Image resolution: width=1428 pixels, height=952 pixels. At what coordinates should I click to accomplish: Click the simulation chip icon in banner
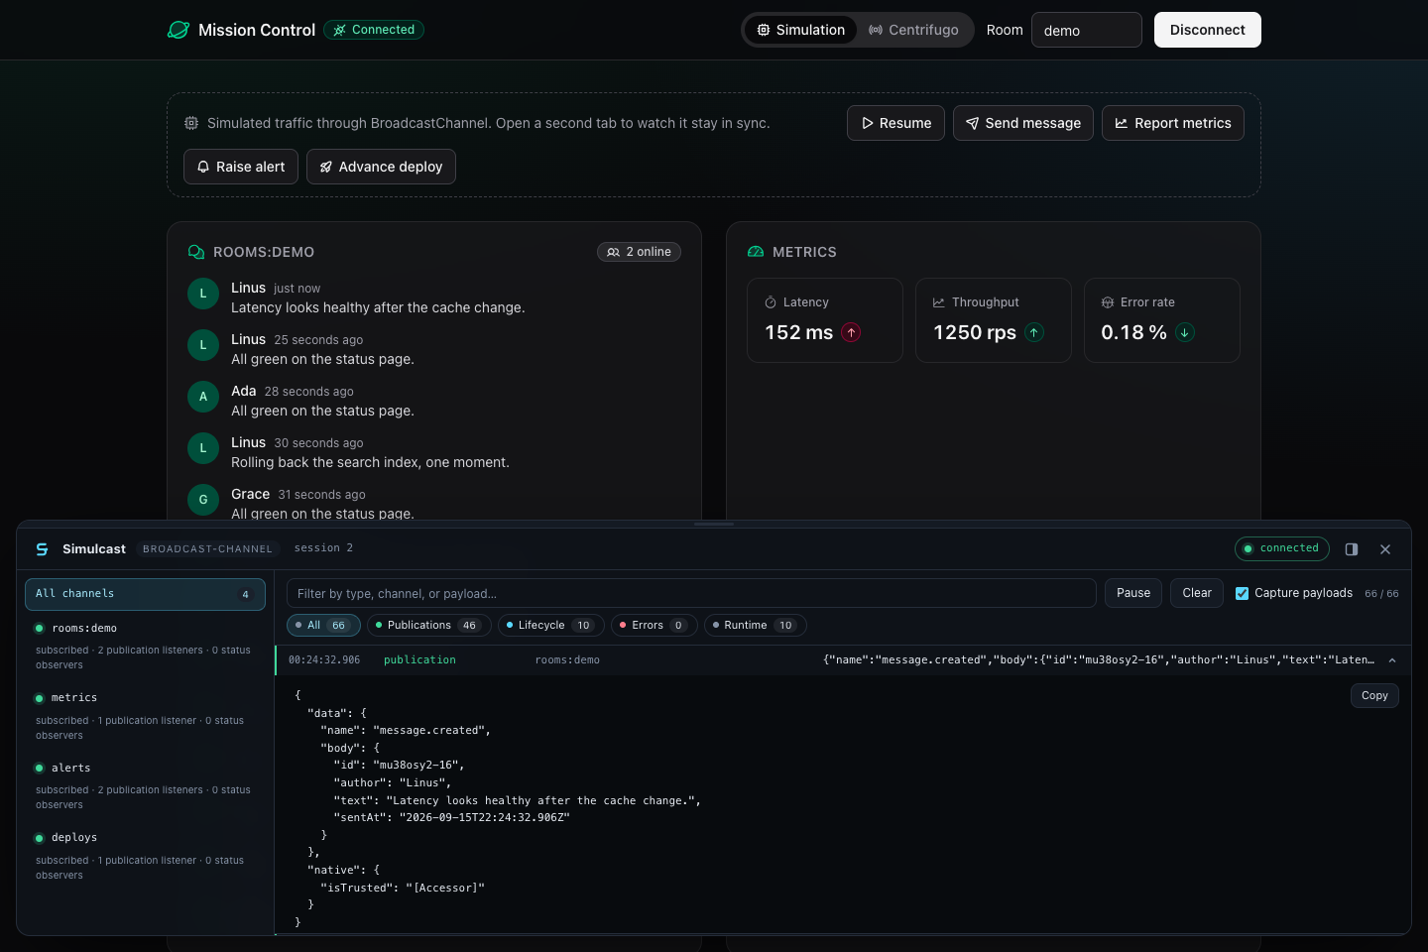pos(191,123)
